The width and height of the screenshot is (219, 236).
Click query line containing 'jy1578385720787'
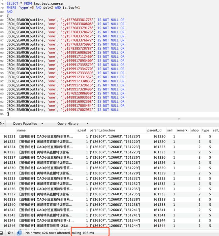point(66,48)
